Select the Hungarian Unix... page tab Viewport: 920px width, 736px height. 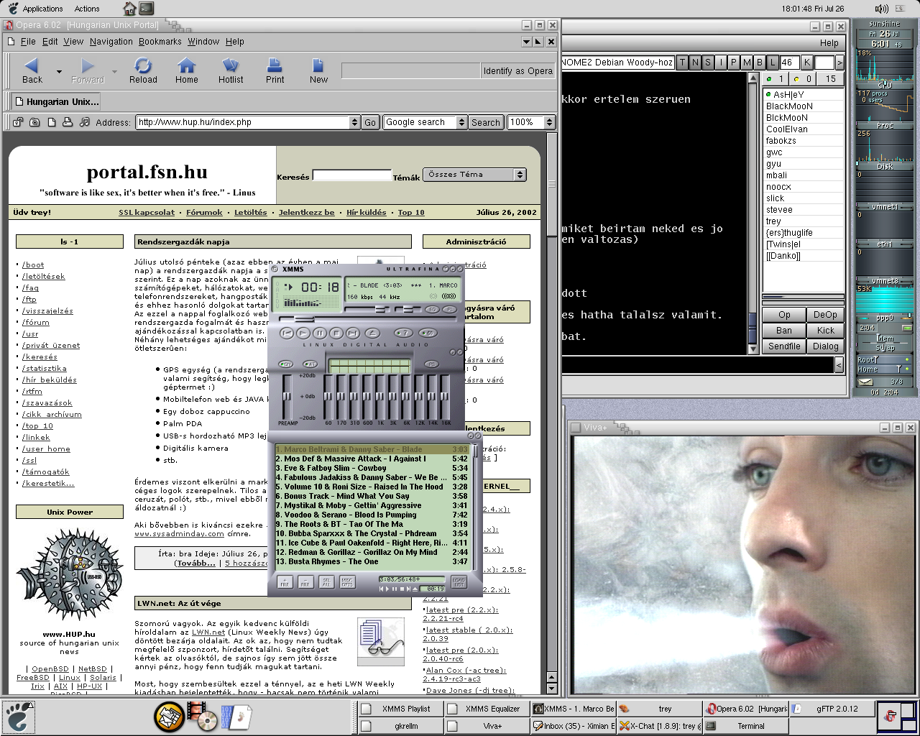(x=55, y=101)
